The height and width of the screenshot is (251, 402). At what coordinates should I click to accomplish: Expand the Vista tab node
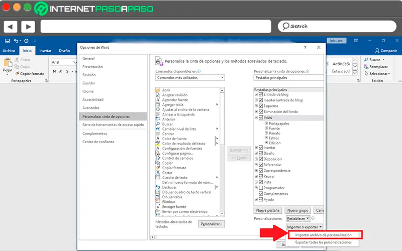256,182
